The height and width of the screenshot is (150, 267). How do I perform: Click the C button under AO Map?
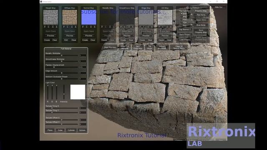(x=163, y=27)
